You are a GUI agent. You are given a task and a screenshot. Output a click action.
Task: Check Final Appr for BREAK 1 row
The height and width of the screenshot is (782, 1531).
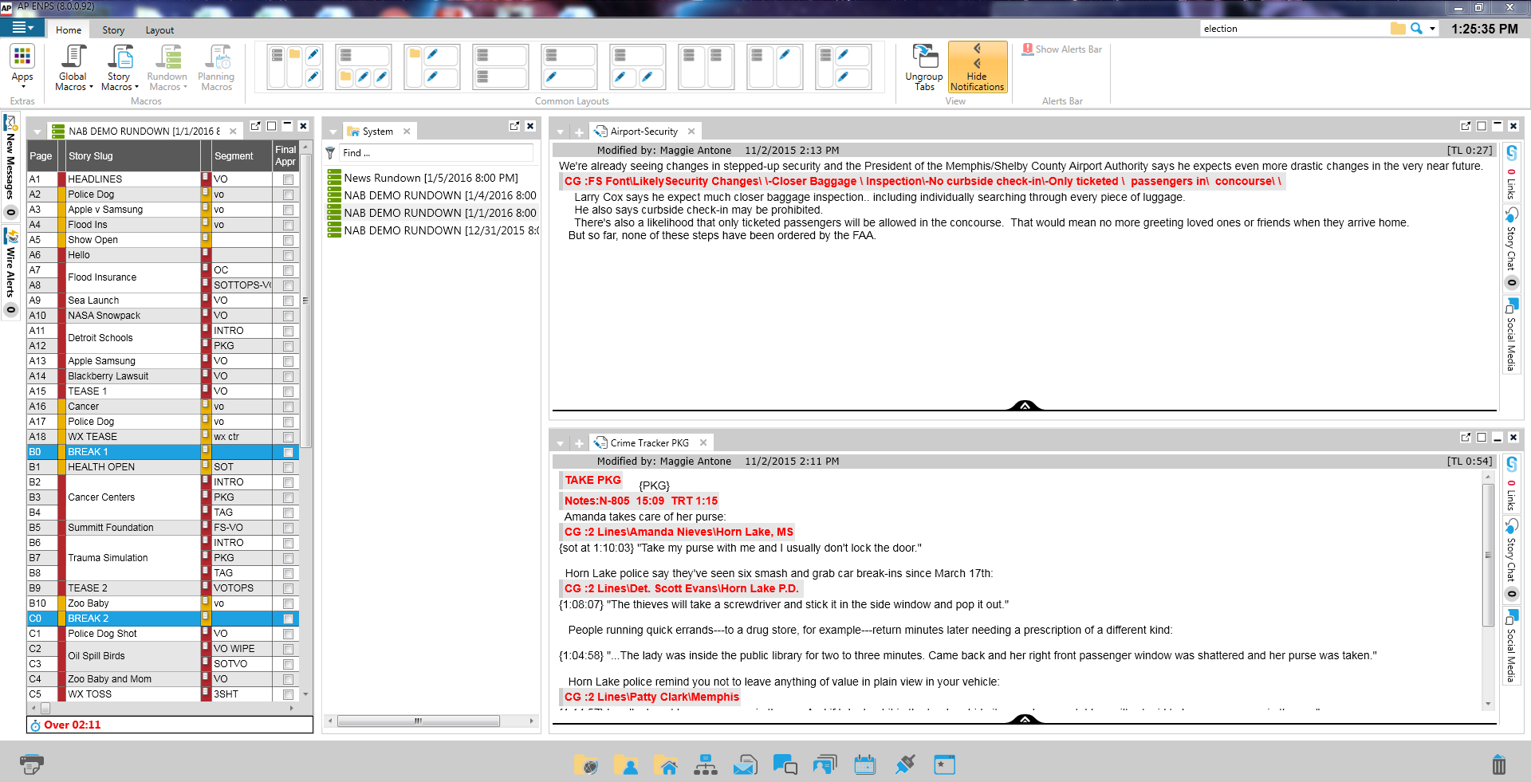click(288, 452)
